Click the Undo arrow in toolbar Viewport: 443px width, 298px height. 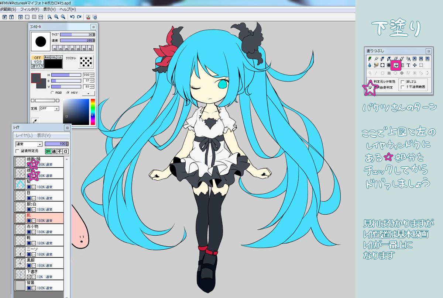[72, 17]
